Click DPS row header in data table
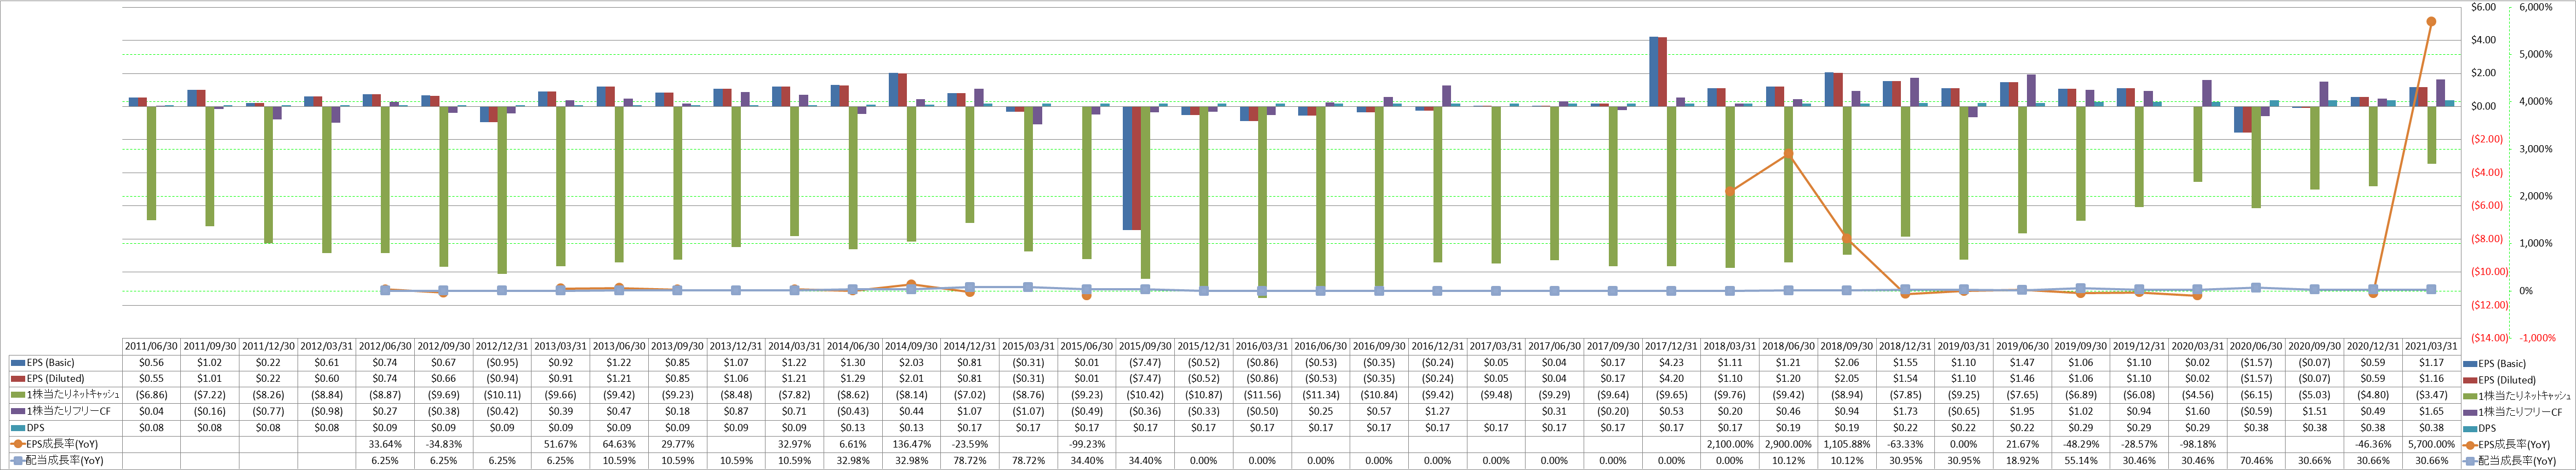 pos(65,428)
